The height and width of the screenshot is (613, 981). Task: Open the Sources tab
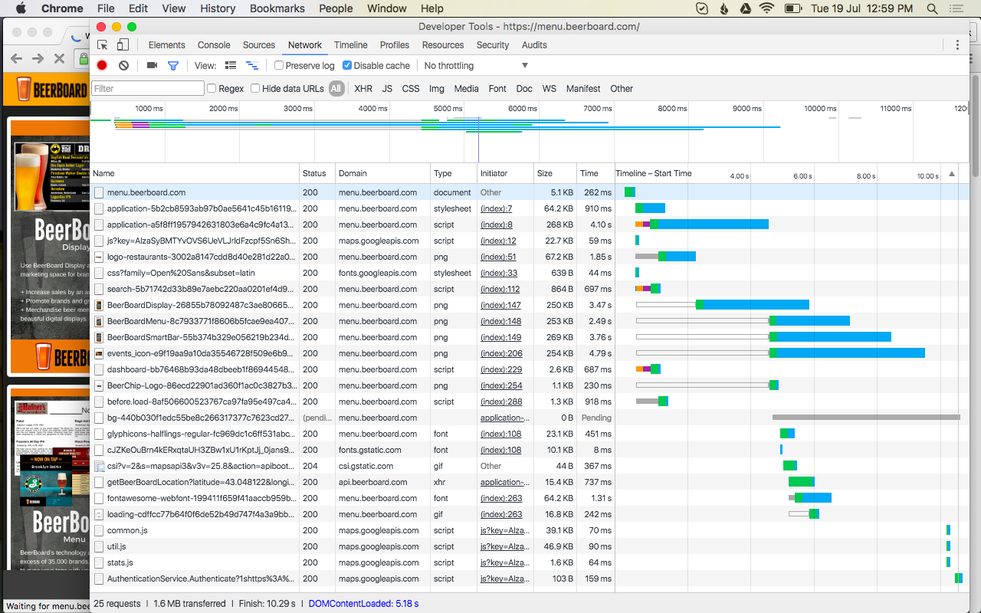click(x=259, y=45)
